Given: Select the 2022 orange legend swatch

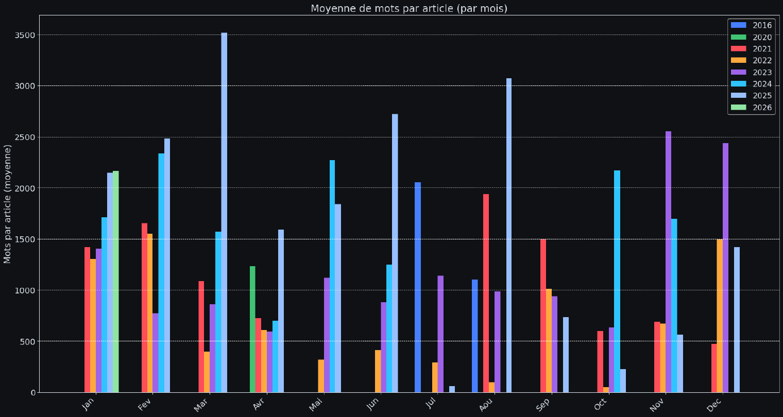Looking at the screenshot, I should pyautogui.click(x=738, y=61).
